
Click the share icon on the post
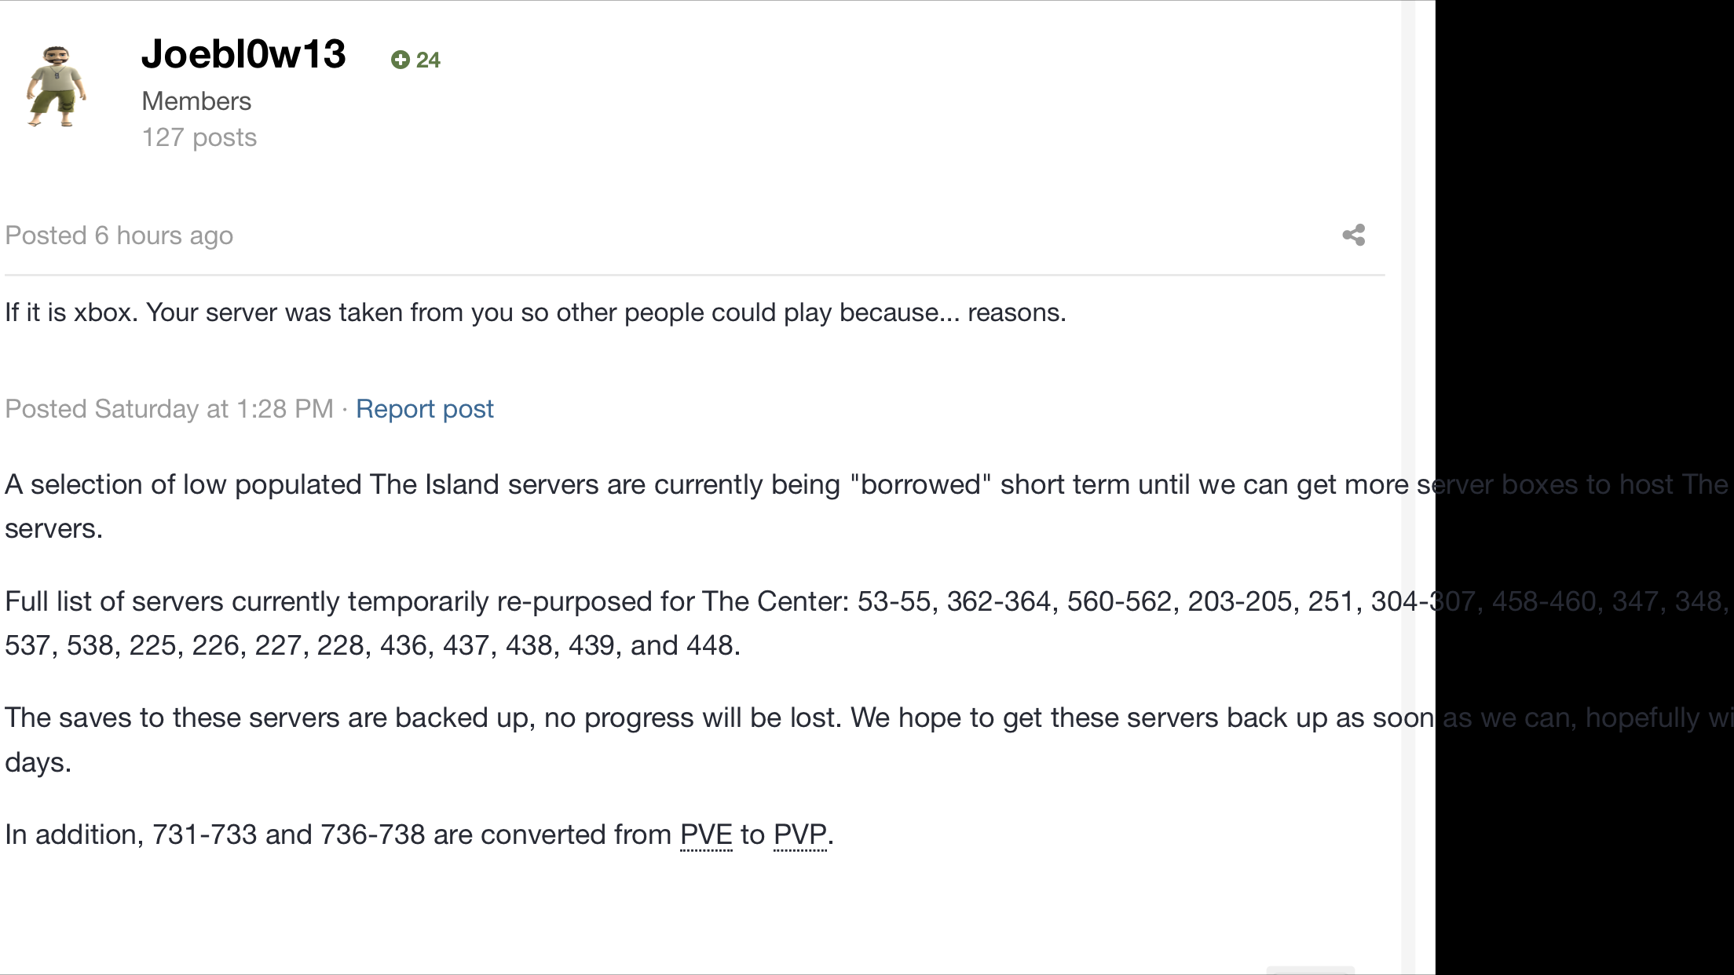(1354, 235)
